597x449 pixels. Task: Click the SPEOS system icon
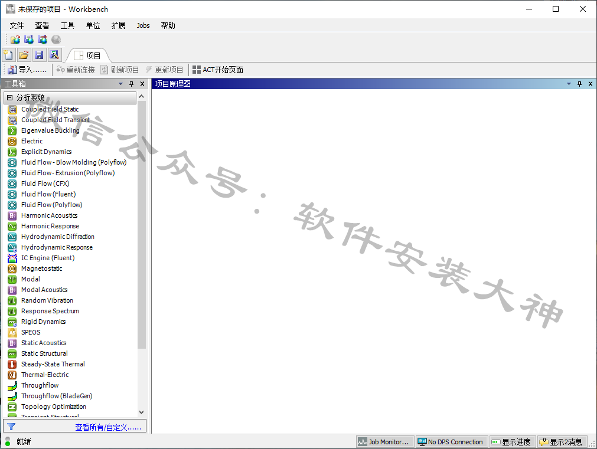pos(12,333)
